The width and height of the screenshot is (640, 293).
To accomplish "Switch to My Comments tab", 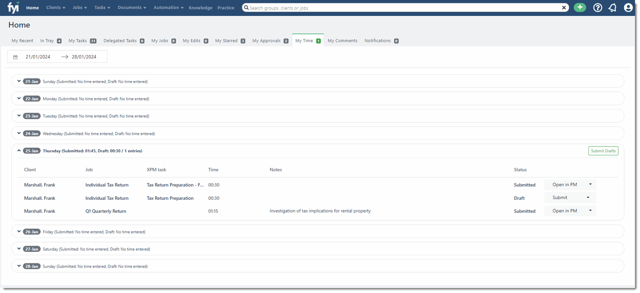I will (x=342, y=41).
